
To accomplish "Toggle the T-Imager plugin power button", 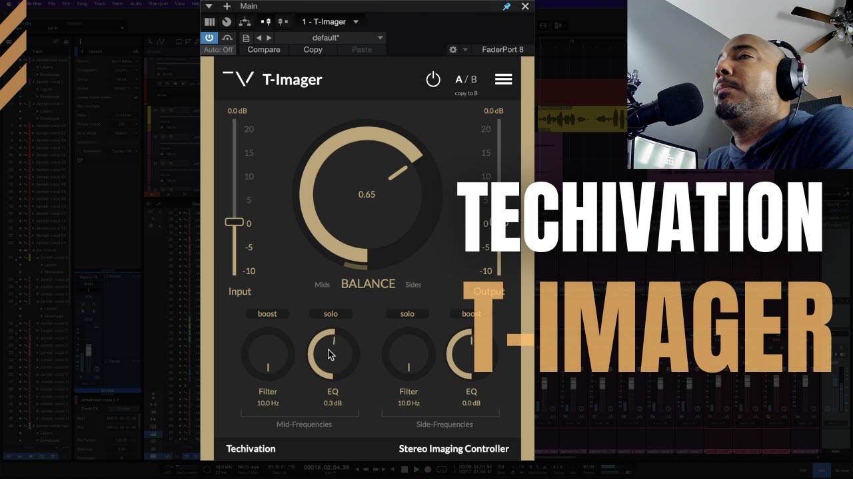I will [433, 80].
